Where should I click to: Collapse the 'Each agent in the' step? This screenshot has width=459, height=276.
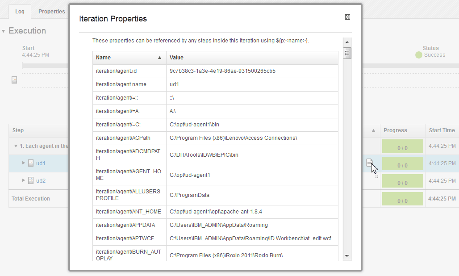[15, 146]
